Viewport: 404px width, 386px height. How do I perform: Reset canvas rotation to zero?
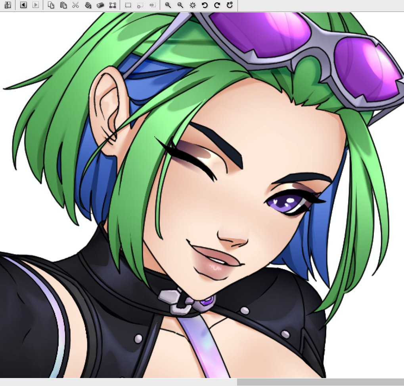pos(230,5)
